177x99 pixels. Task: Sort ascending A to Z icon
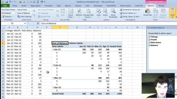[x=58, y=11]
